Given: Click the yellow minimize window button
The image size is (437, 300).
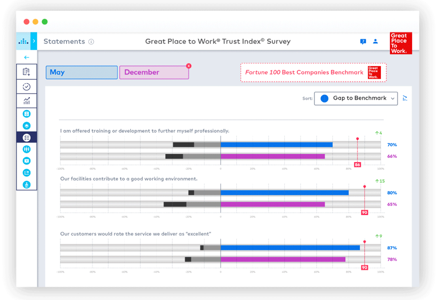Looking at the screenshot, I should 35,22.
